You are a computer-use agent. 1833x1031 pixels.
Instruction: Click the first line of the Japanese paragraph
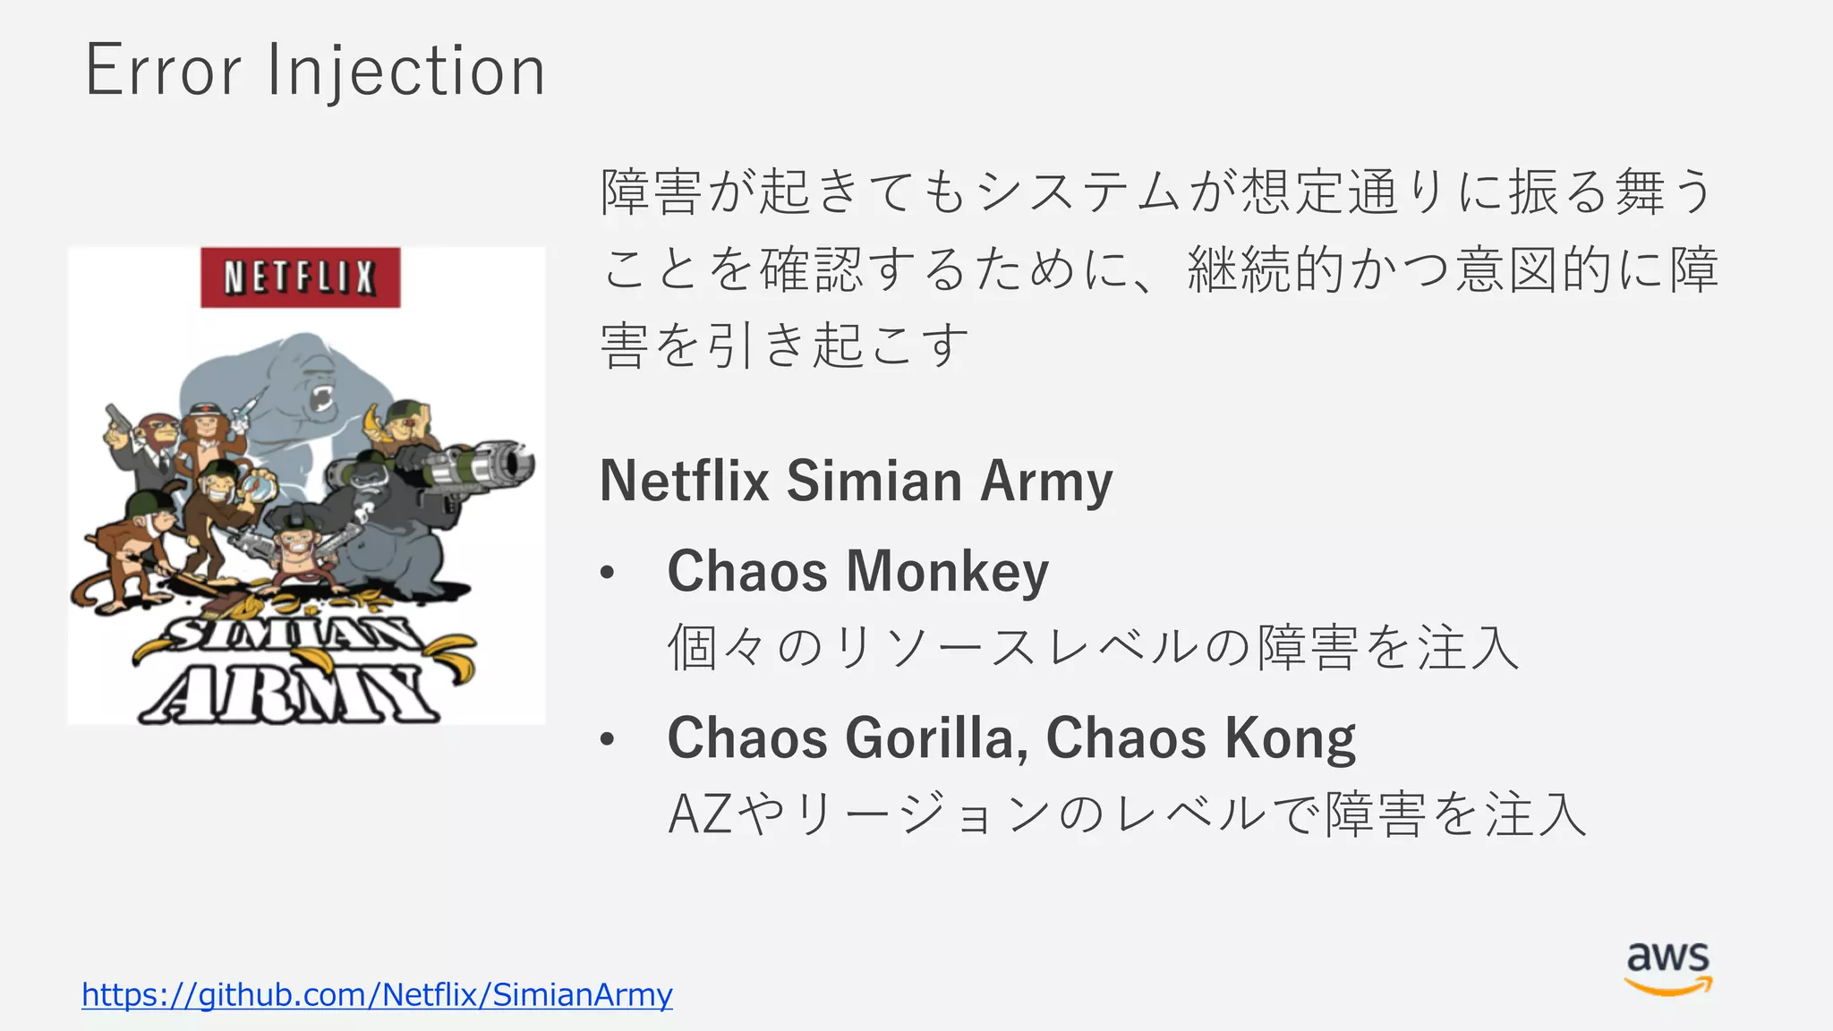[1157, 192]
